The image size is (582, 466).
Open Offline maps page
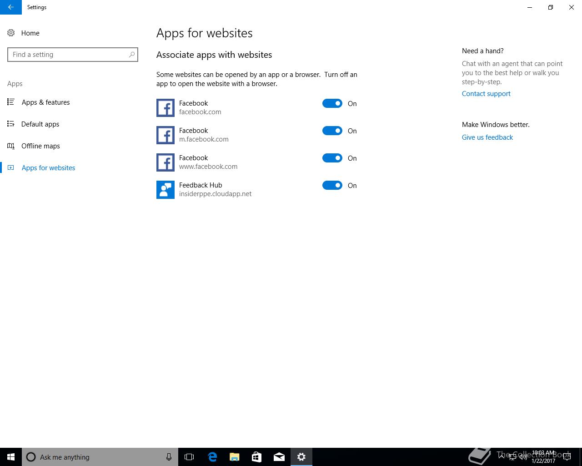point(40,146)
